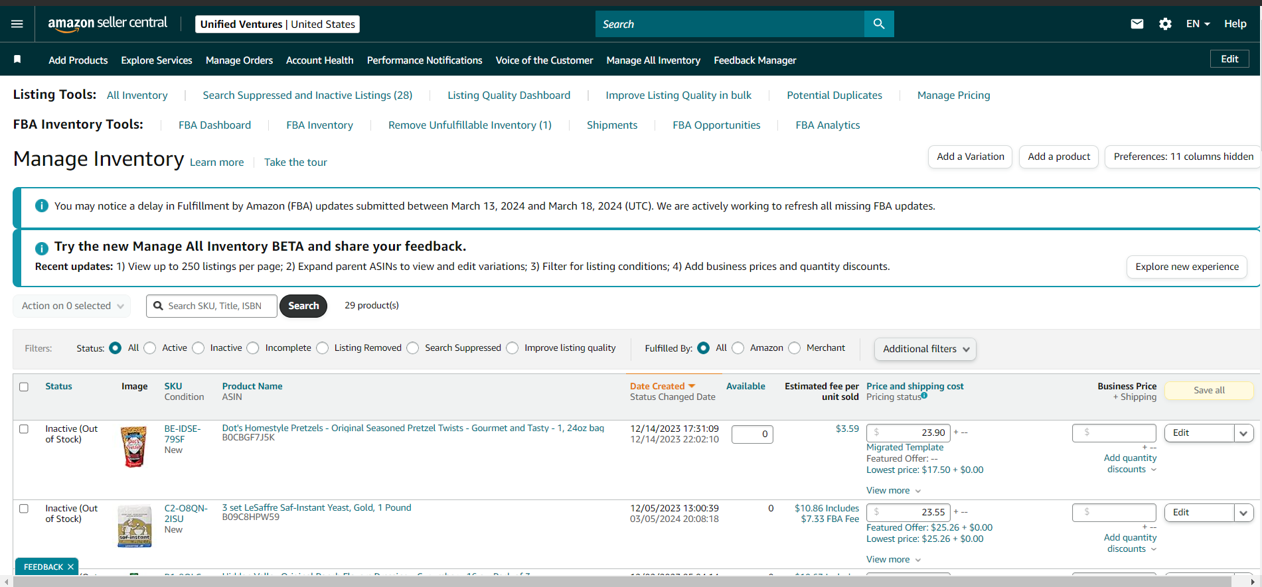The image size is (1262, 587).
Task: Open Voice of the Customer
Action: (544, 60)
